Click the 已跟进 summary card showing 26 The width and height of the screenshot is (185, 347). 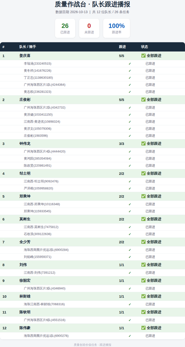65,28
